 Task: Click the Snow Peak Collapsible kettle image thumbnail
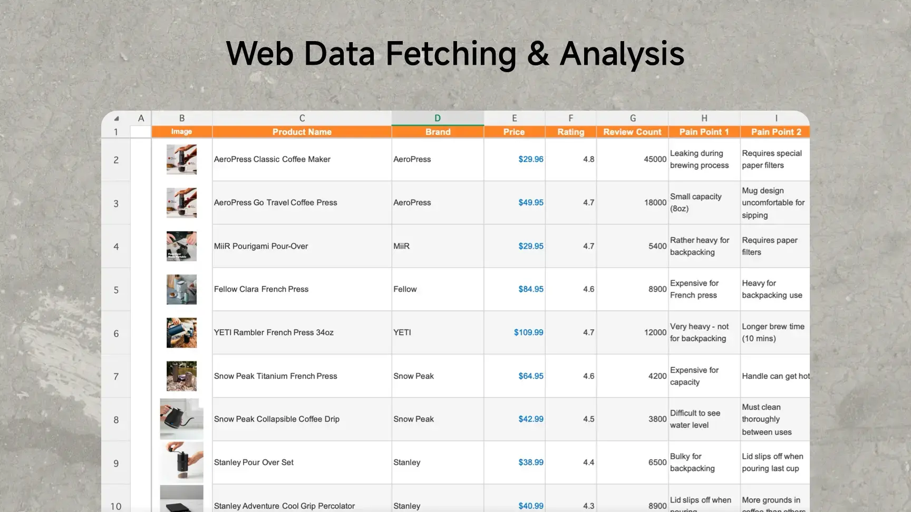pyautogui.click(x=181, y=419)
